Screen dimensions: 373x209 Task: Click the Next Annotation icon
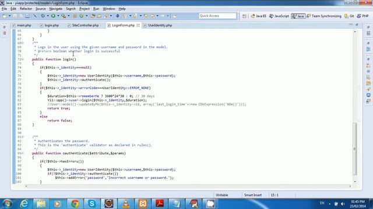(125, 16)
